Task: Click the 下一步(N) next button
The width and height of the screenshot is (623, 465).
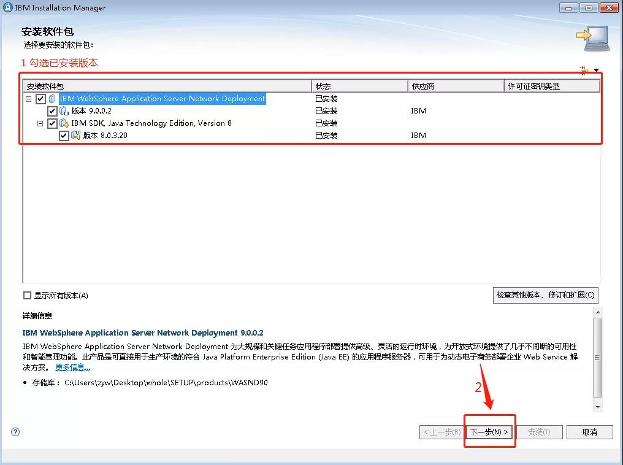Action: pyautogui.click(x=489, y=432)
